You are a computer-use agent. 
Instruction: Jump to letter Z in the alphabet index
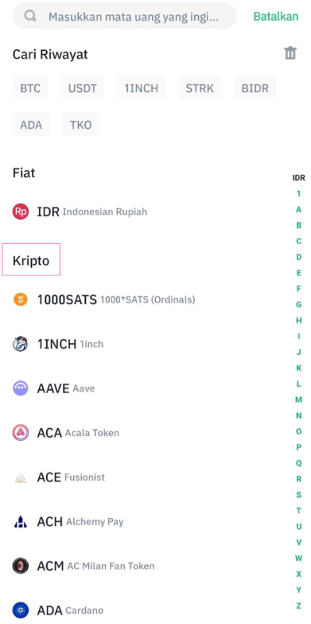pos(299,606)
